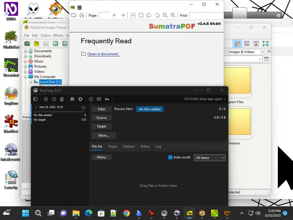The image size is (293, 220).
Task: Expand Music node in FastStone tree
Action: pos(25,62)
